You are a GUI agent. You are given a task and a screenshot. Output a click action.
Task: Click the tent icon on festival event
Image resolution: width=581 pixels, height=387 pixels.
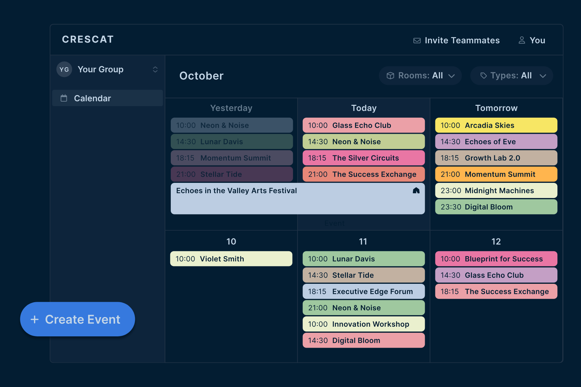coord(416,191)
